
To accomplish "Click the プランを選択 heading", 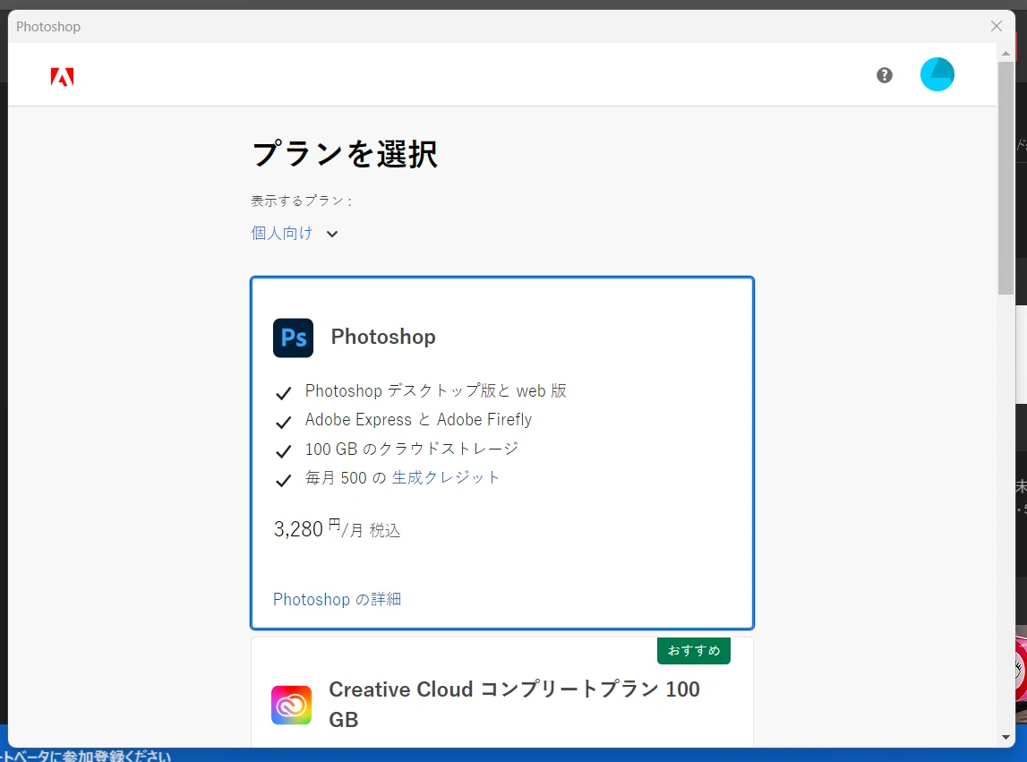I will point(345,155).
